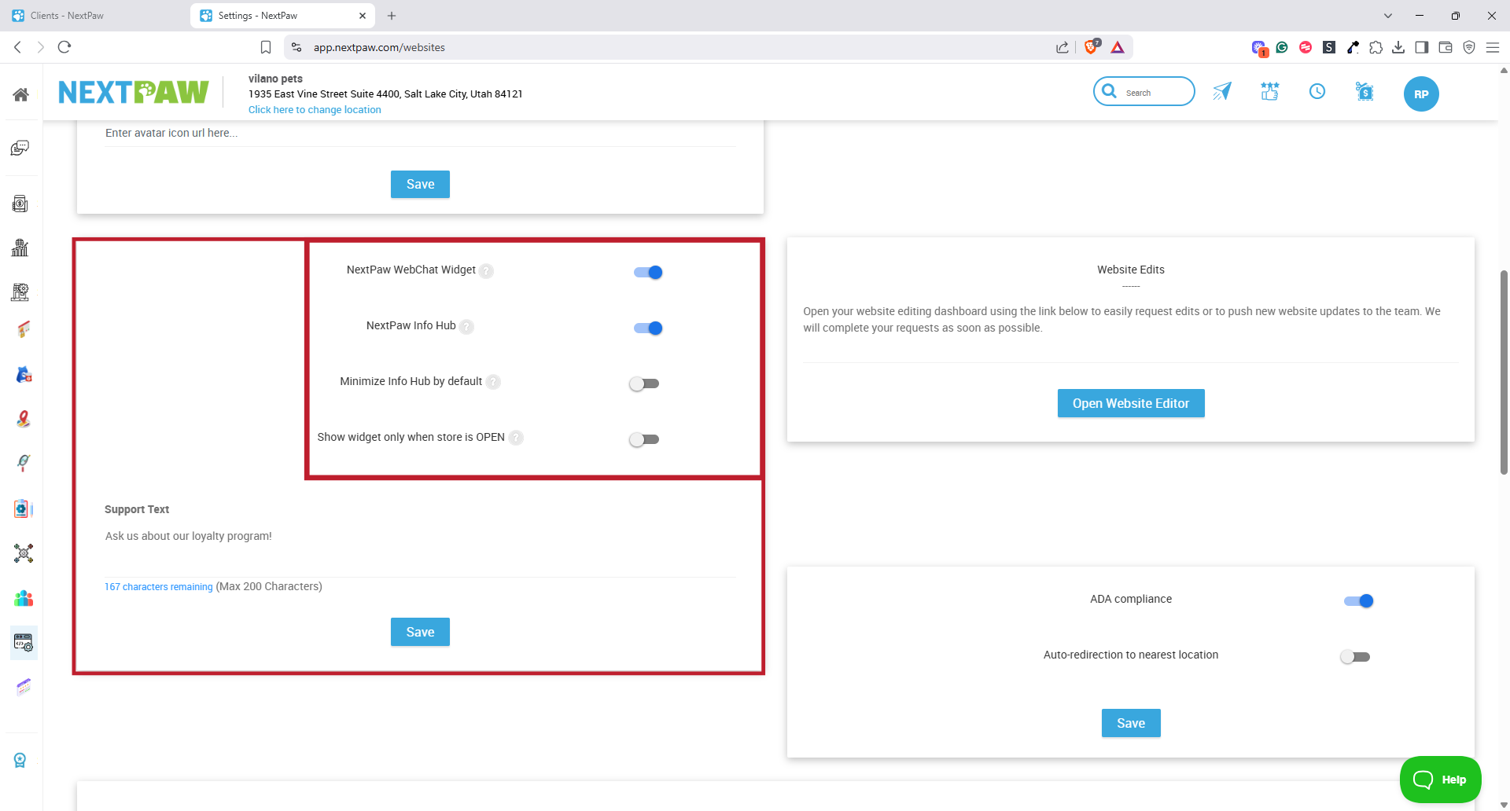Click the page vertical scrollbar thumb

click(x=1504, y=372)
